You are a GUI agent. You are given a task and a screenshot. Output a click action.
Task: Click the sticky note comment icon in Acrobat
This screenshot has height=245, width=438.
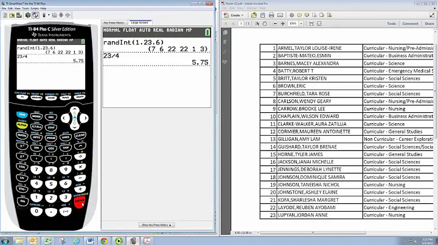(x=299, y=15)
